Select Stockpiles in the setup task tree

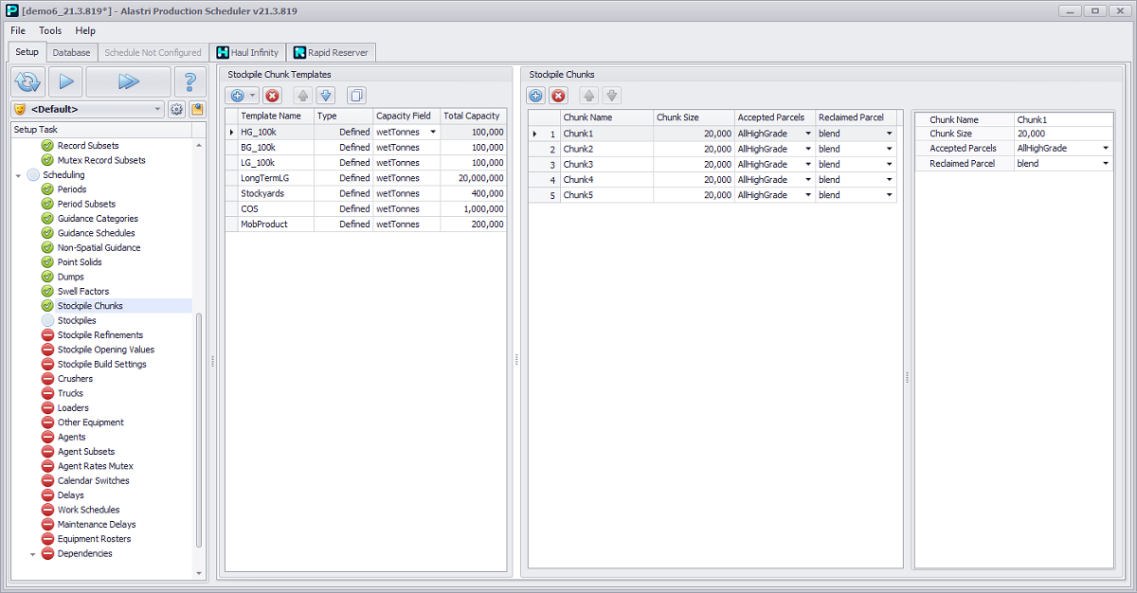[77, 321]
